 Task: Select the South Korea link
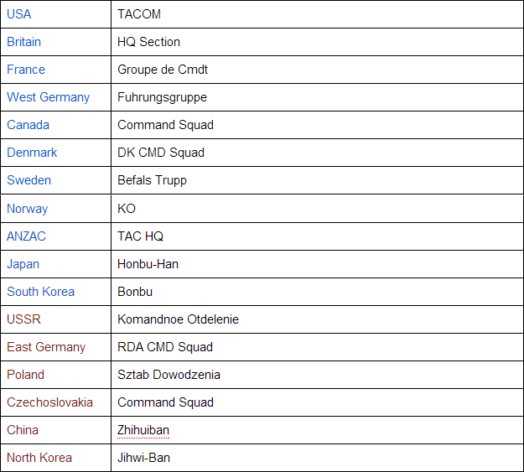(x=40, y=292)
